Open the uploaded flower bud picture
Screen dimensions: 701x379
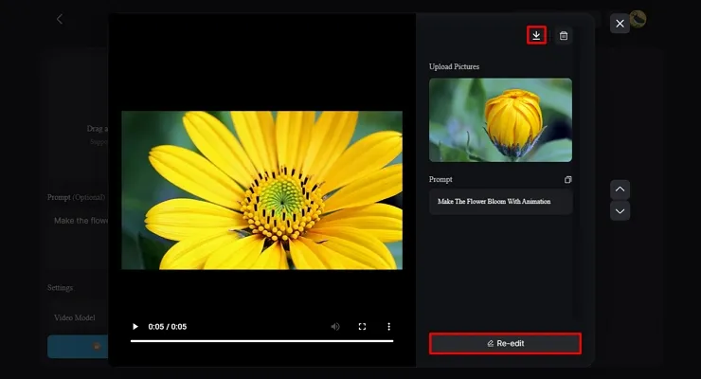500,119
